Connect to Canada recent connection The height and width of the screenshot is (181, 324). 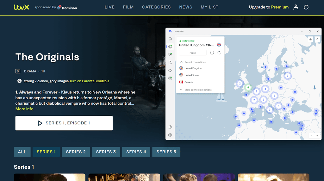tap(186, 82)
